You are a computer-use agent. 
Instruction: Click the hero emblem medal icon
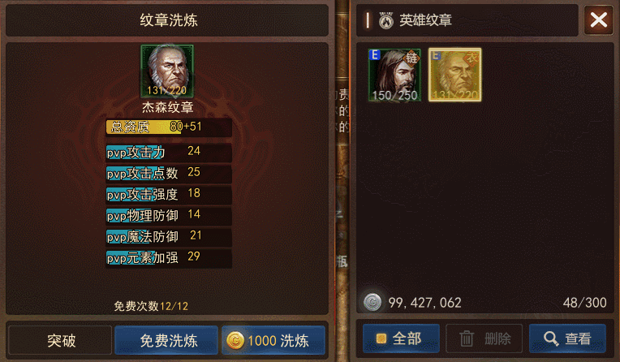coord(386,20)
